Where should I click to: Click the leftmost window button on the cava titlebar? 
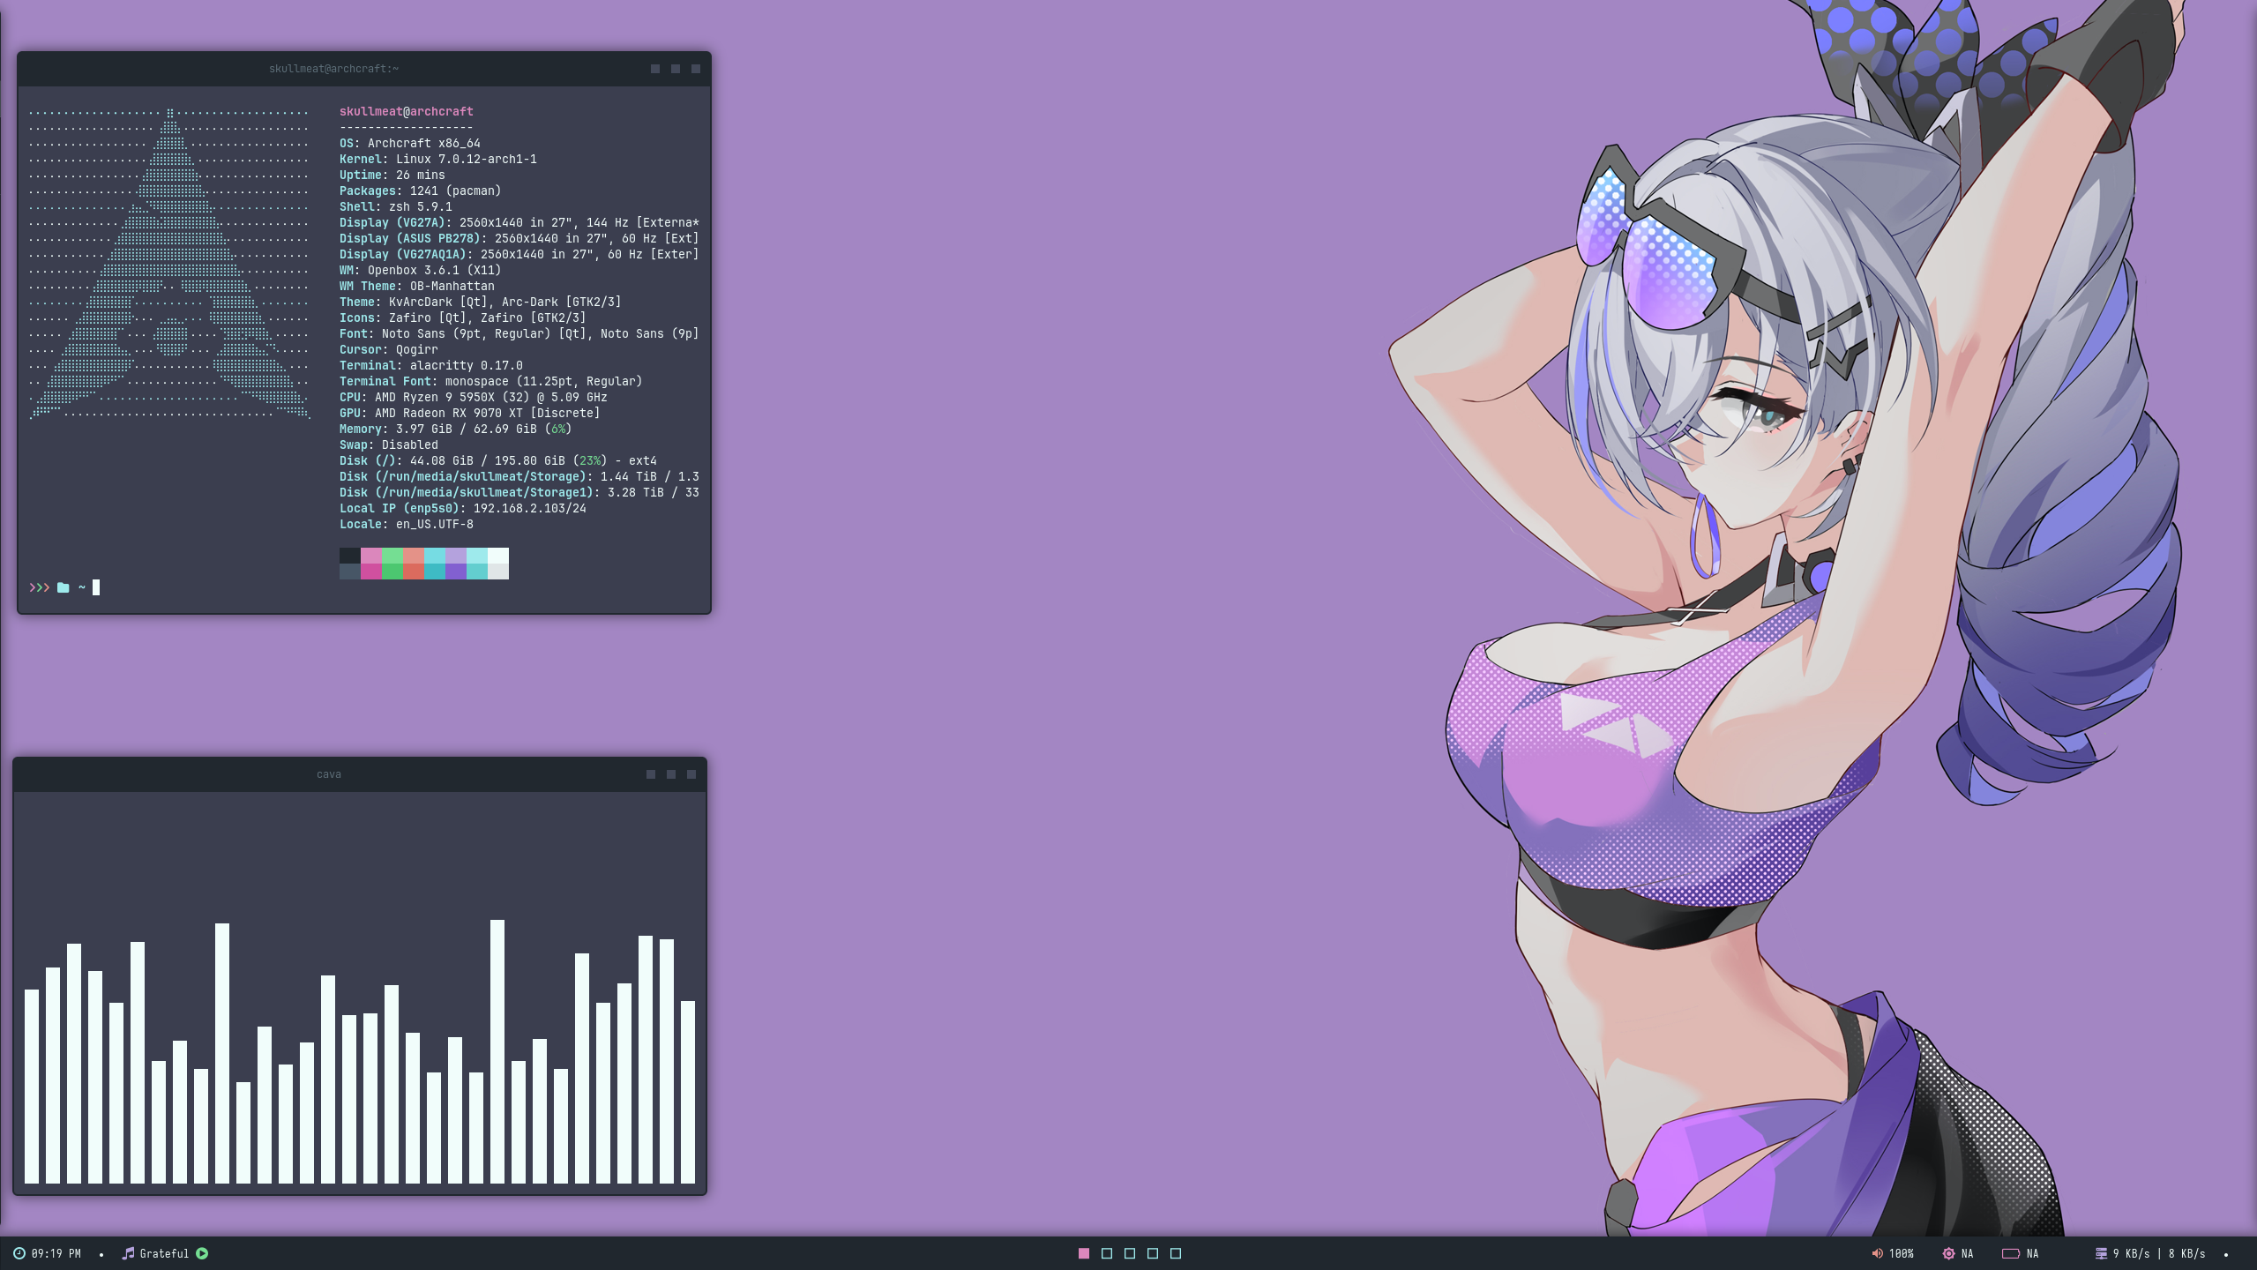651,774
